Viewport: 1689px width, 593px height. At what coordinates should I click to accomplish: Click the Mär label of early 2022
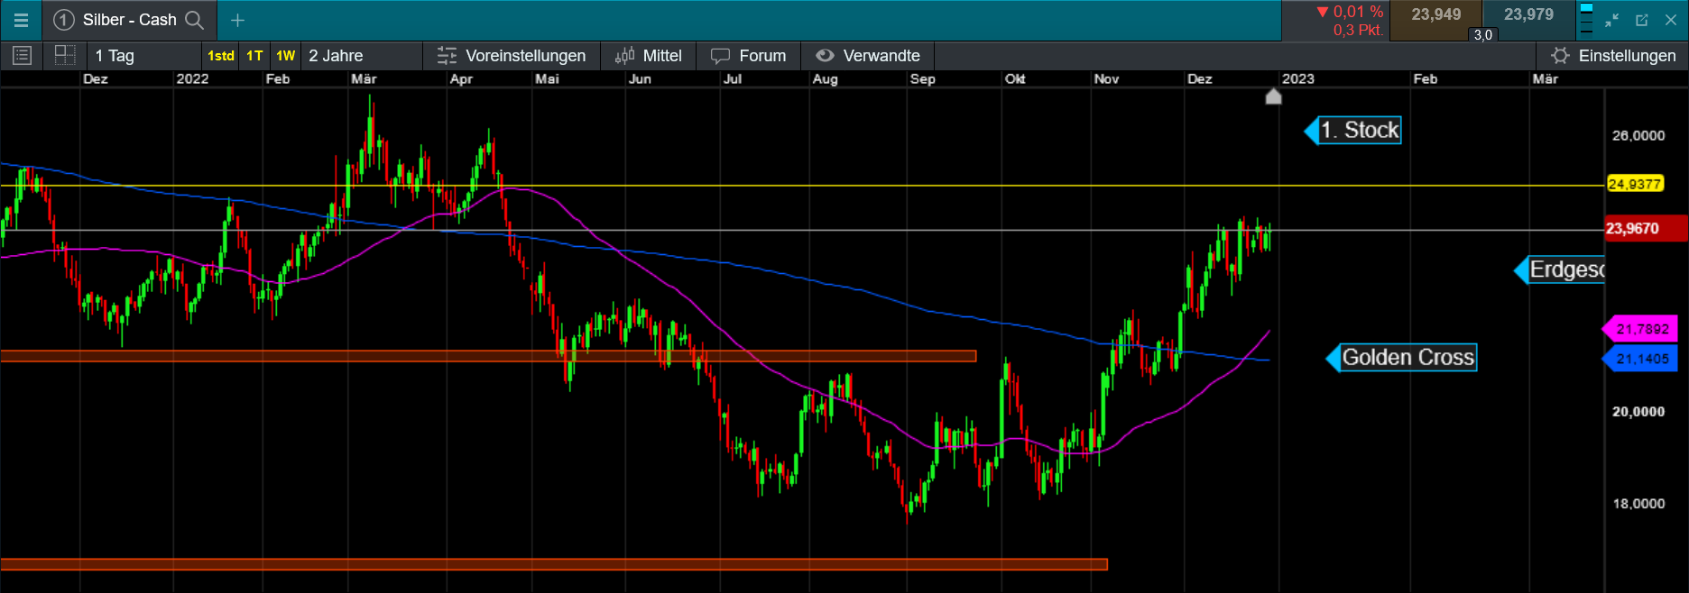click(x=364, y=78)
